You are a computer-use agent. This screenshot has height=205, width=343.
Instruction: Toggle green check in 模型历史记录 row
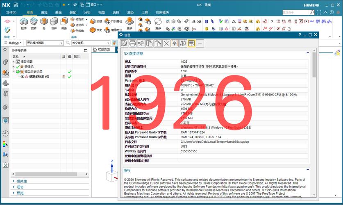pyautogui.click(x=70, y=71)
